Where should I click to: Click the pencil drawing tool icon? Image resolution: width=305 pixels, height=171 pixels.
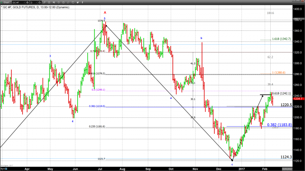[44, 2]
